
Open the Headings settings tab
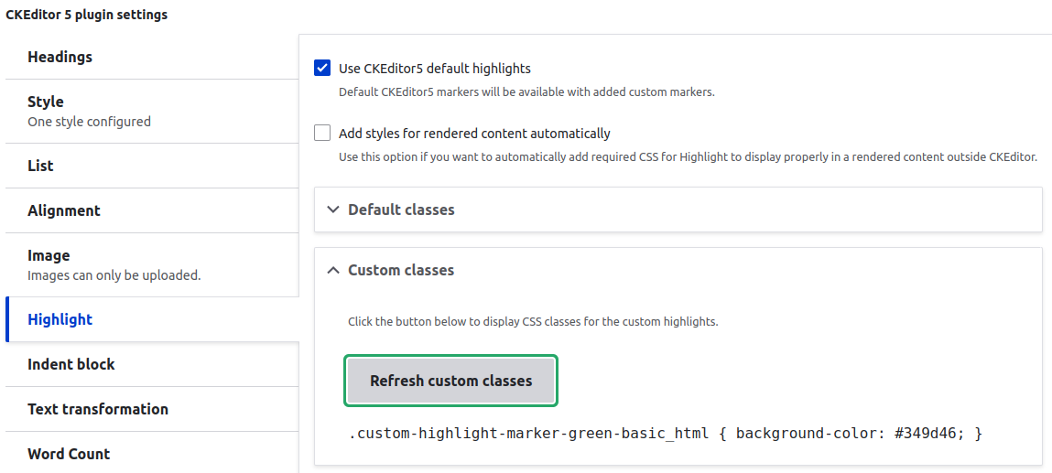point(60,57)
